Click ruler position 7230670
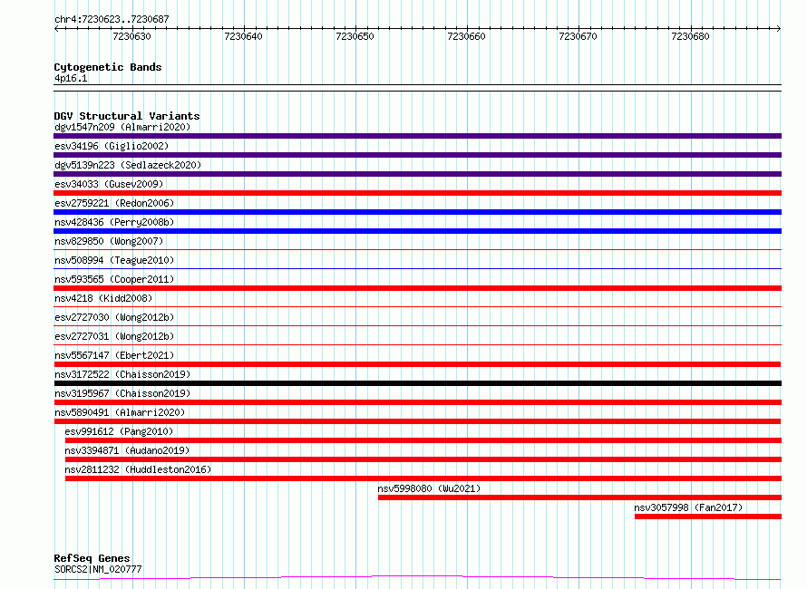This screenshot has width=807, height=589. [x=578, y=36]
